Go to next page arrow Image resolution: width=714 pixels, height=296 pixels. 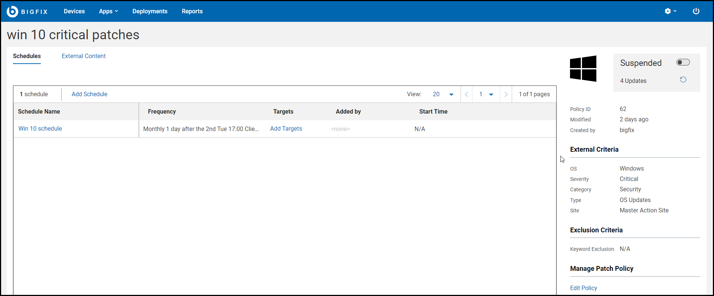506,94
